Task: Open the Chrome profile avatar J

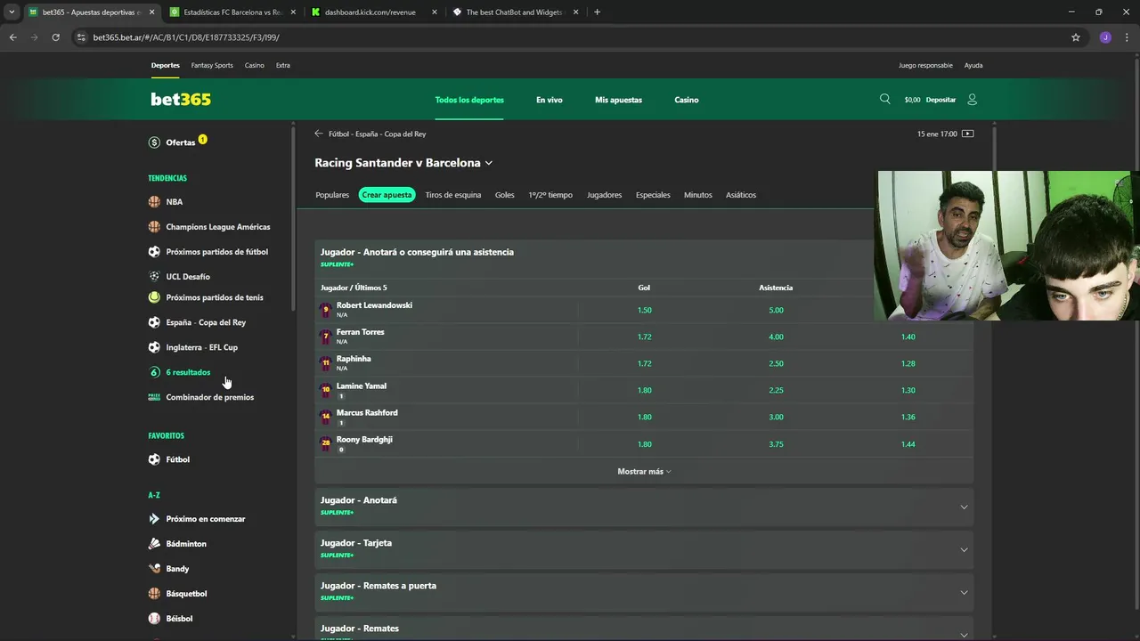Action: click(1105, 37)
